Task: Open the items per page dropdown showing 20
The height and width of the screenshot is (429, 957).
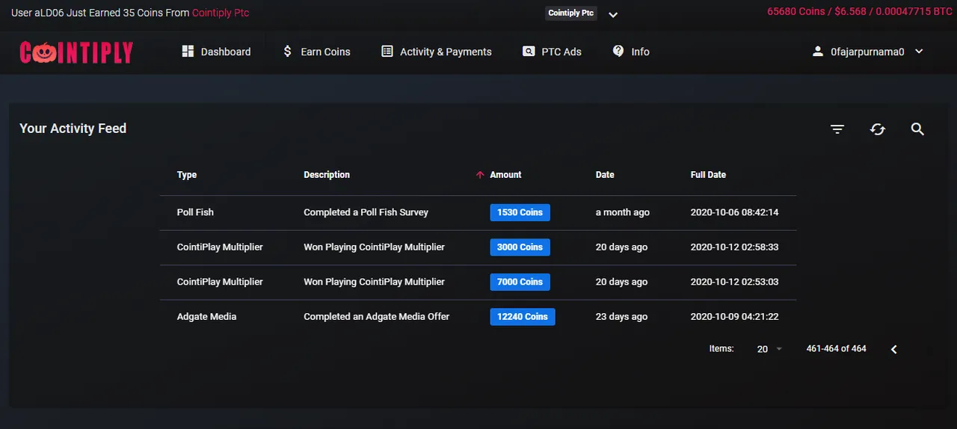Action: click(769, 349)
